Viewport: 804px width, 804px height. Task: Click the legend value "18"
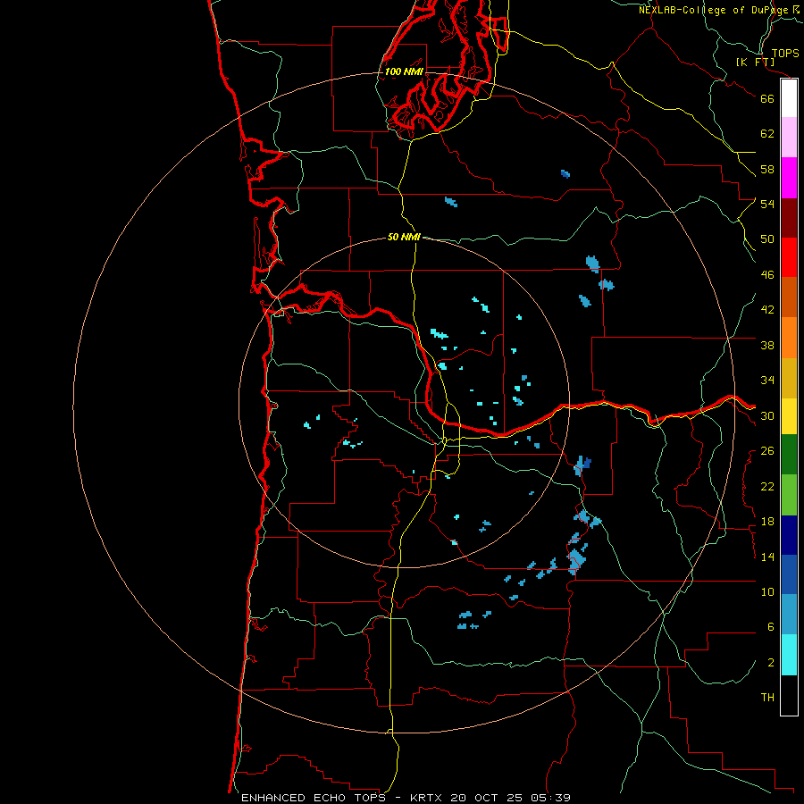click(767, 522)
